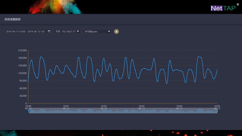The height and width of the screenshot is (136, 242).
Task: Click the 16:01 time axis label
Action: click(x=66, y=106)
